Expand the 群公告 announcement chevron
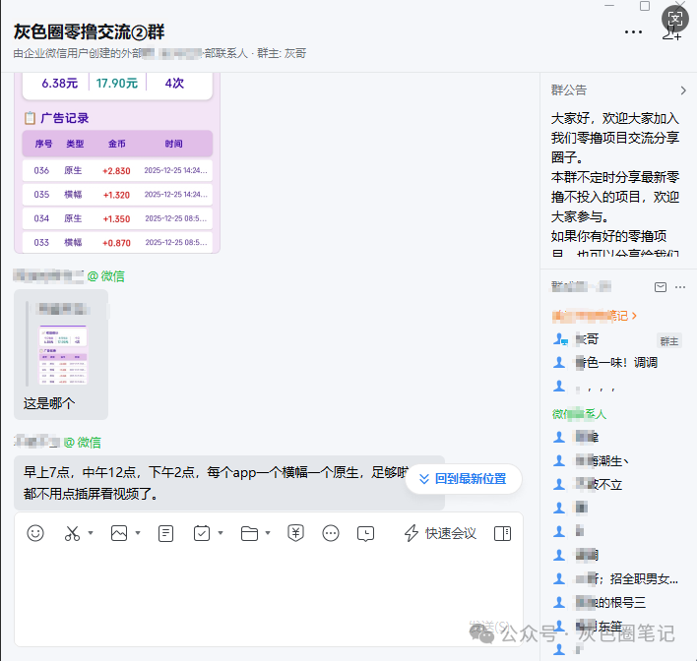 coord(683,90)
